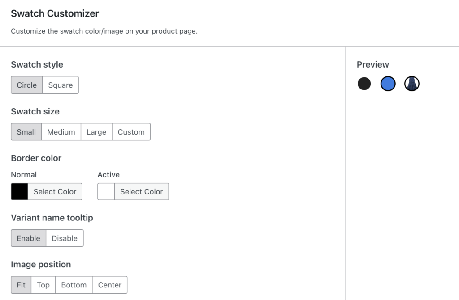Image resolution: width=459 pixels, height=300 pixels.
Task: Choose the Small swatch size
Action: 26,132
